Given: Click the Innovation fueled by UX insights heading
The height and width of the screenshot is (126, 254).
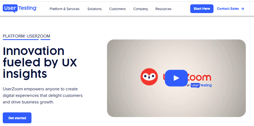Looking at the screenshot, I should coord(40,63).
